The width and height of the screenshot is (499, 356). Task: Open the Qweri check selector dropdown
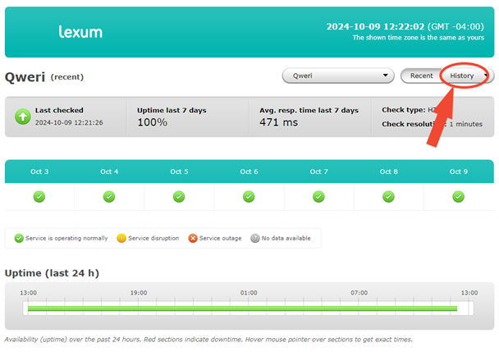[x=337, y=75]
